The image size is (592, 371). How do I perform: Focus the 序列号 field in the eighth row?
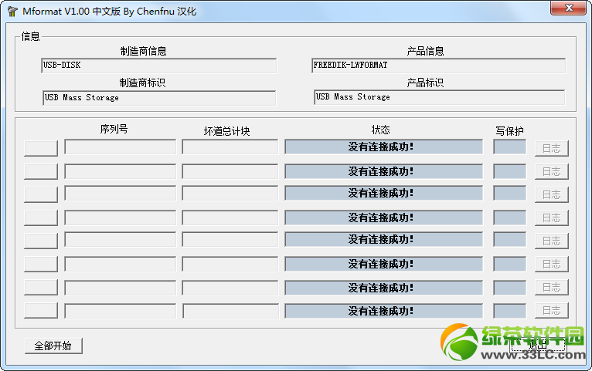coord(120,311)
